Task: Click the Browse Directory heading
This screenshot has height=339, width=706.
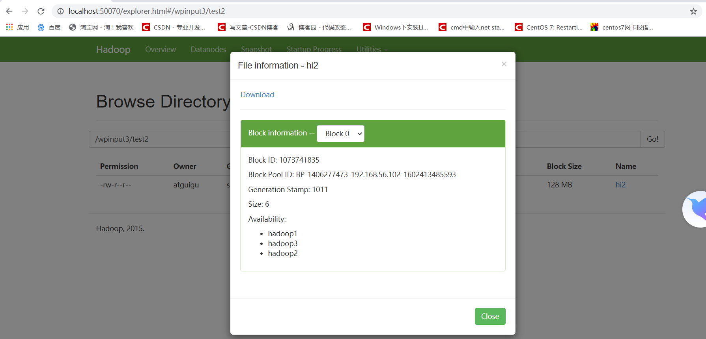Action: [x=163, y=102]
